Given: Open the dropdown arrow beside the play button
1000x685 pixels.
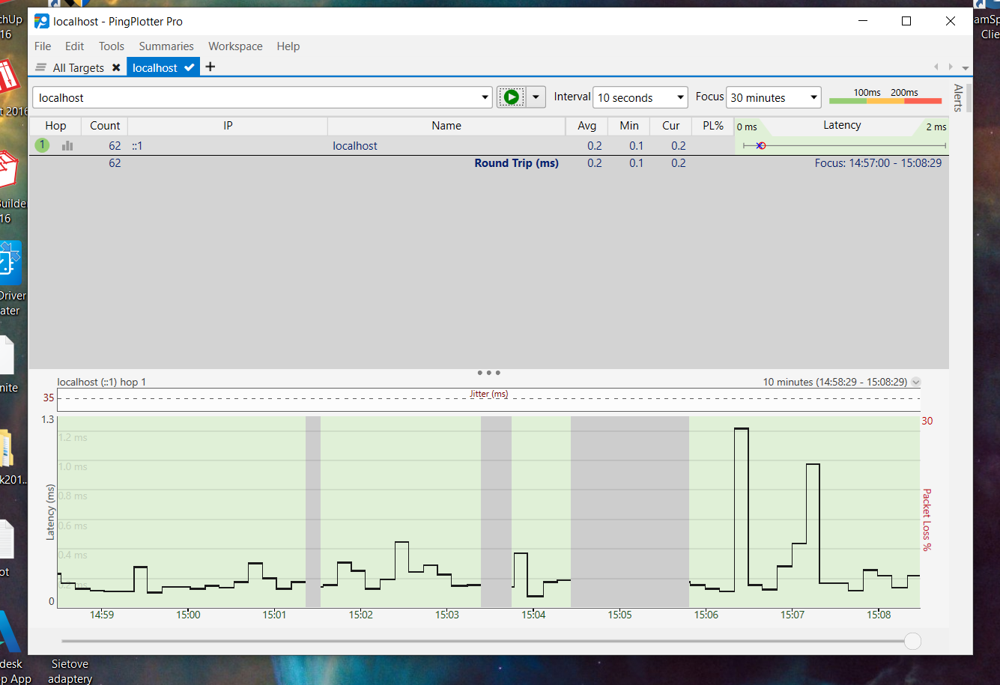Looking at the screenshot, I should (x=536, y=97).
